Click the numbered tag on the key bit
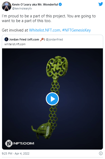Image resolution: width=105 pixels, height=159 pixels. pyautogui.click(x=47, y=131)
